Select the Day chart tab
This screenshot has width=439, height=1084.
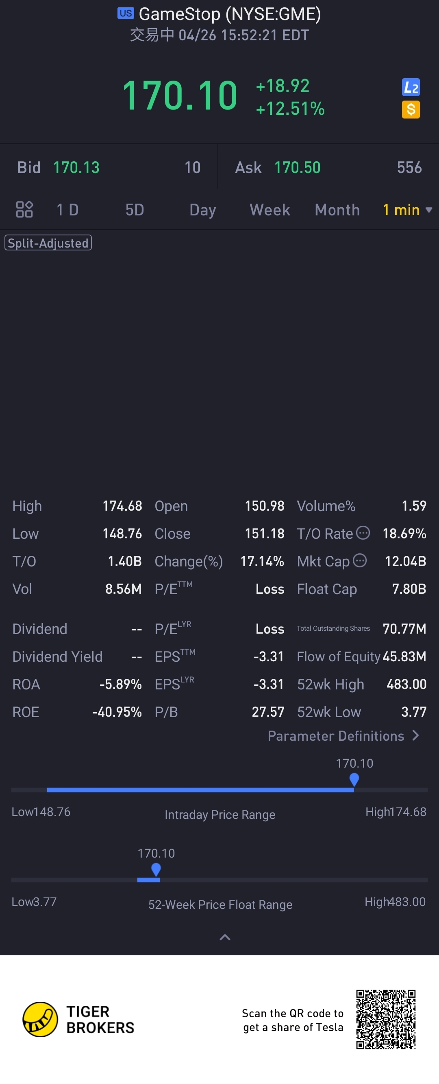pos(203,210)
